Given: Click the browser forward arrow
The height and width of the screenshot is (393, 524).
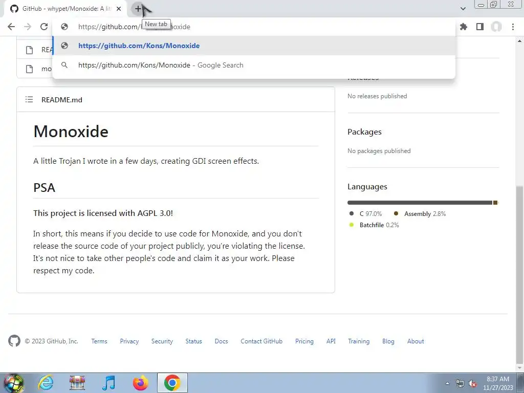Looking at the screenshot, I should click(x=28, y=27).
